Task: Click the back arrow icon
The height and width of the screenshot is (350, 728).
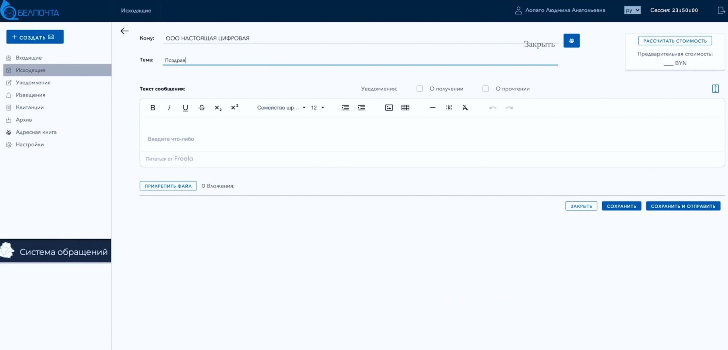Action: click(x=125, y=31)
